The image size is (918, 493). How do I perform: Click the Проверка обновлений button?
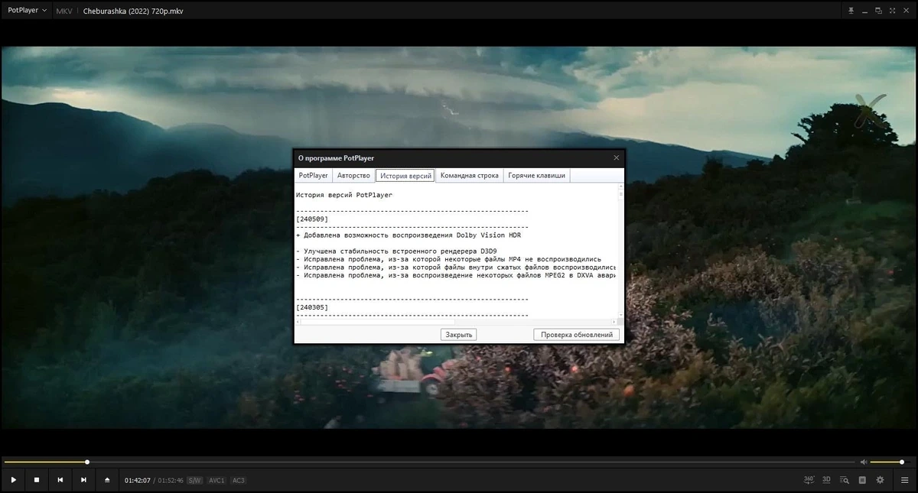tap(577, 335)
